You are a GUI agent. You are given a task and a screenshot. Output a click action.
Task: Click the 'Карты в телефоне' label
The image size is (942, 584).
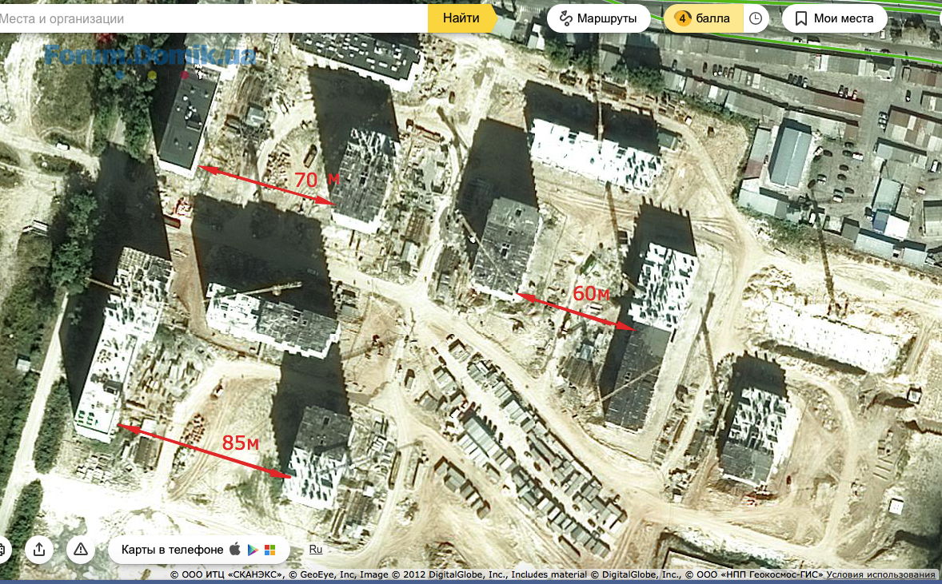[x=173, y=550]
